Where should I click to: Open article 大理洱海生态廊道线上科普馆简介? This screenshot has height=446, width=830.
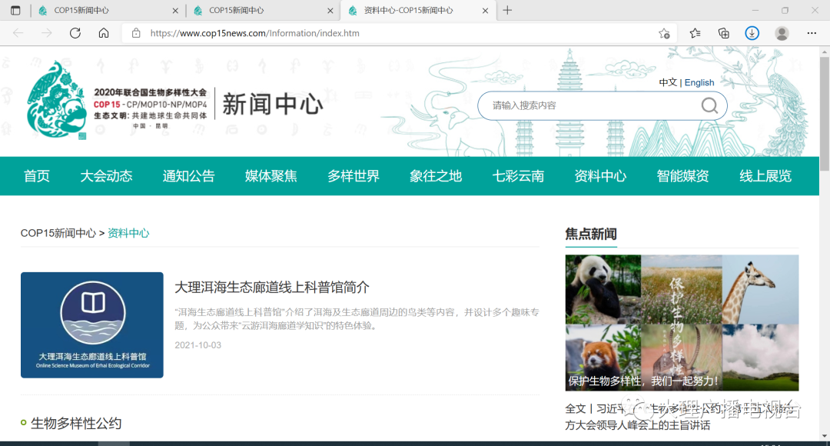point(272,287)
